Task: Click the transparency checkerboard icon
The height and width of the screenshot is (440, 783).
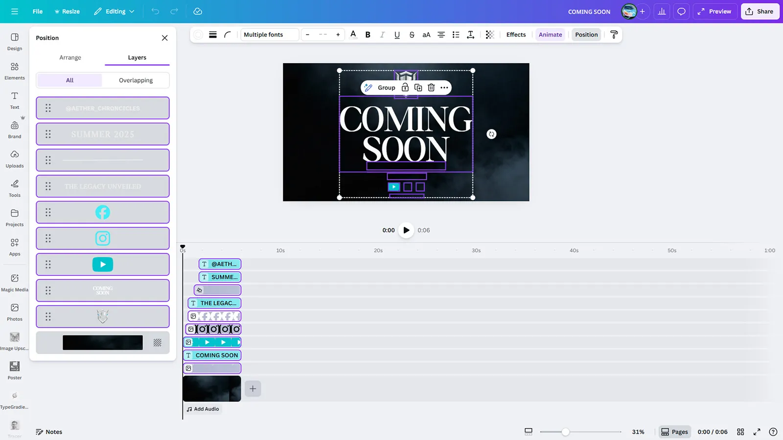Action: tap(489, 35)
